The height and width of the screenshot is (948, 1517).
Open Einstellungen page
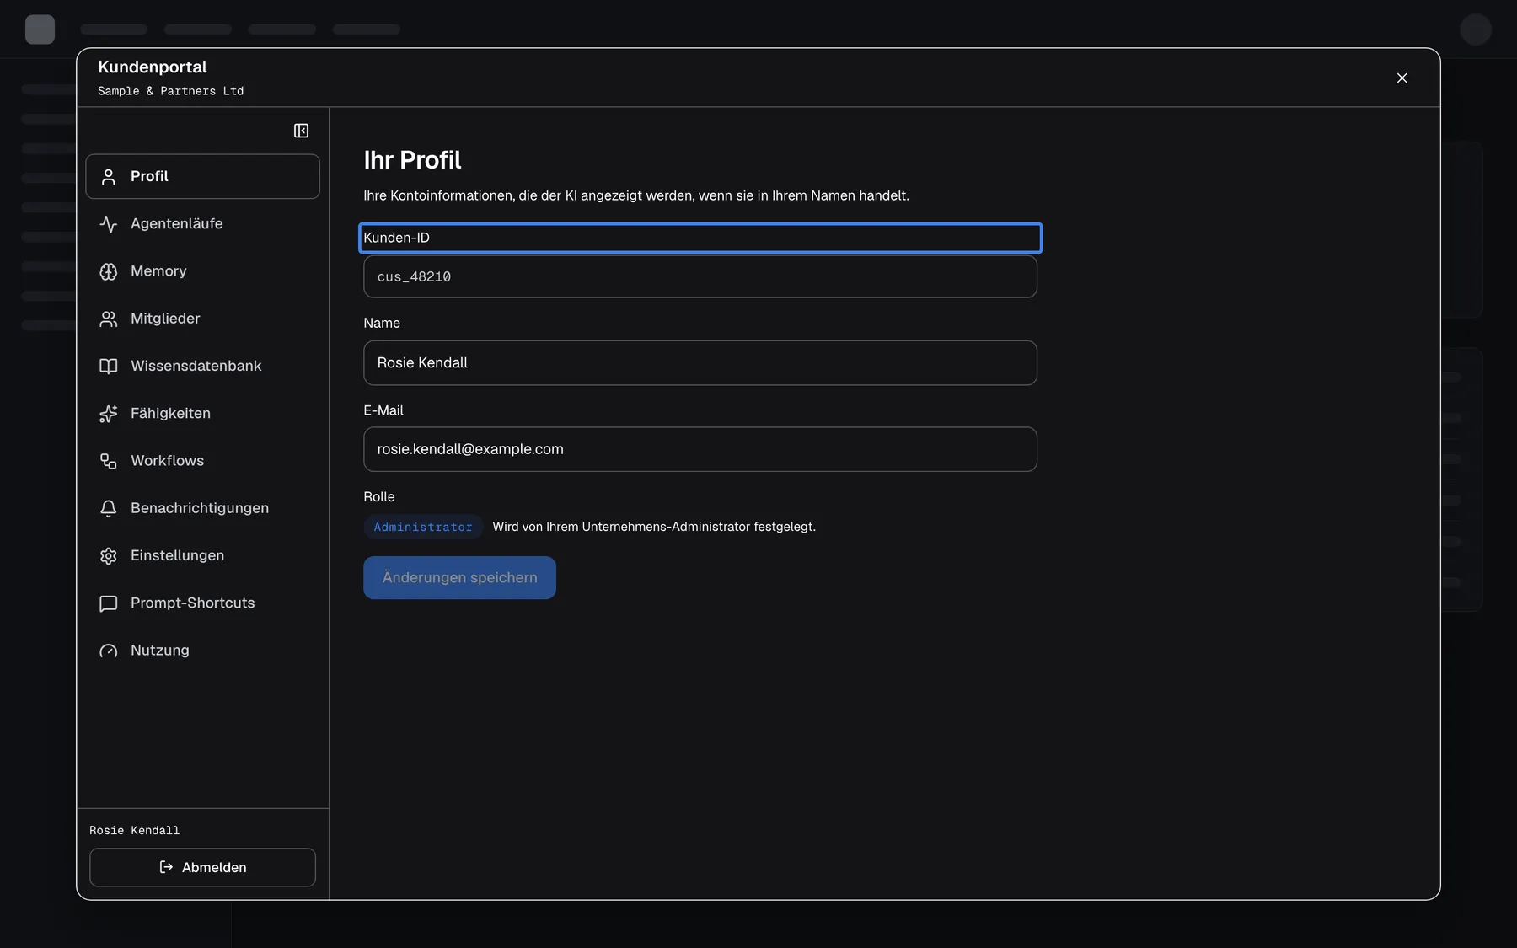click(202, 556)
